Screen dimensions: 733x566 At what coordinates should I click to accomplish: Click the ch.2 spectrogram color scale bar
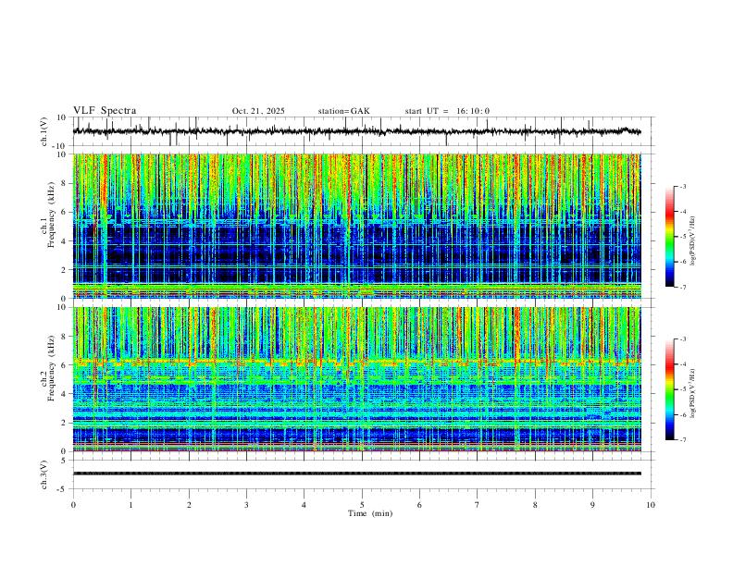click(x=670, y=389)
